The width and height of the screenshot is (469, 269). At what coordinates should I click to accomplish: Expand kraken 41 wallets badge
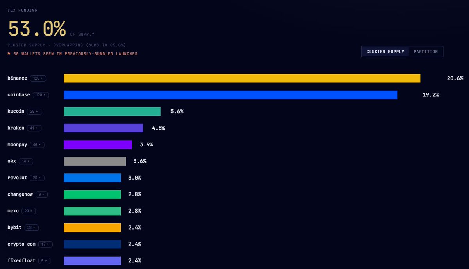(34, 128)
